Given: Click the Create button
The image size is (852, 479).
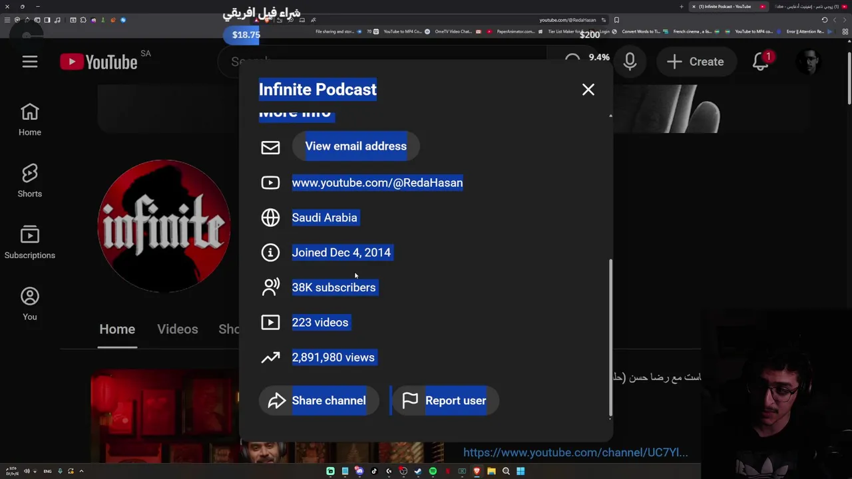Looking at the screenshot, I should [695, 62].
